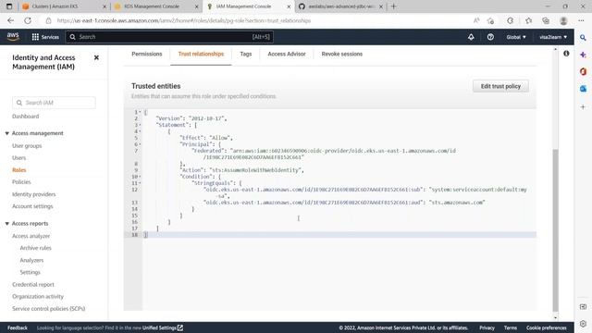Image resolution: width=592 pixels, height=333 pixels.
Task: Click the Edit trust policy button
Action: point(500,86)
